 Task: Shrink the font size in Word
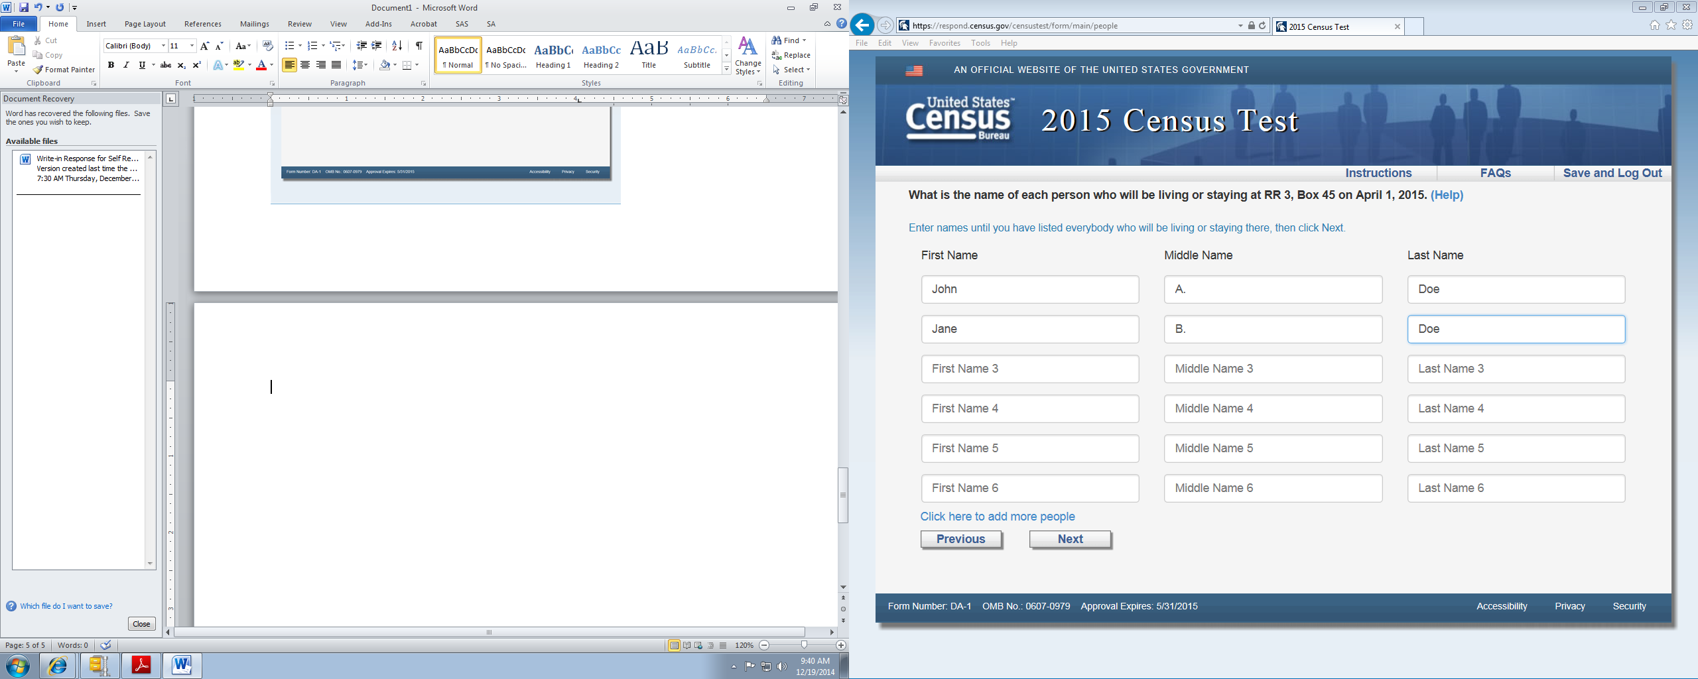coord(220,46)
